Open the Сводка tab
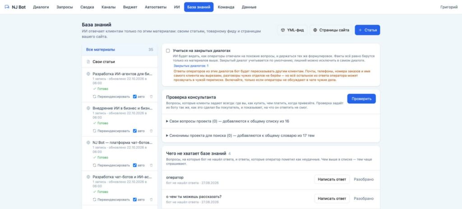 pyautogui.click(x=87, y=7)
